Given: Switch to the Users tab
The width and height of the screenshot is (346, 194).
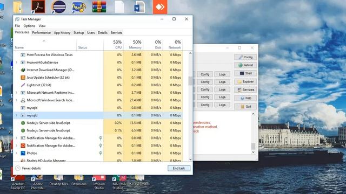Looking at the screenshot, I should [x=91, y=32].
